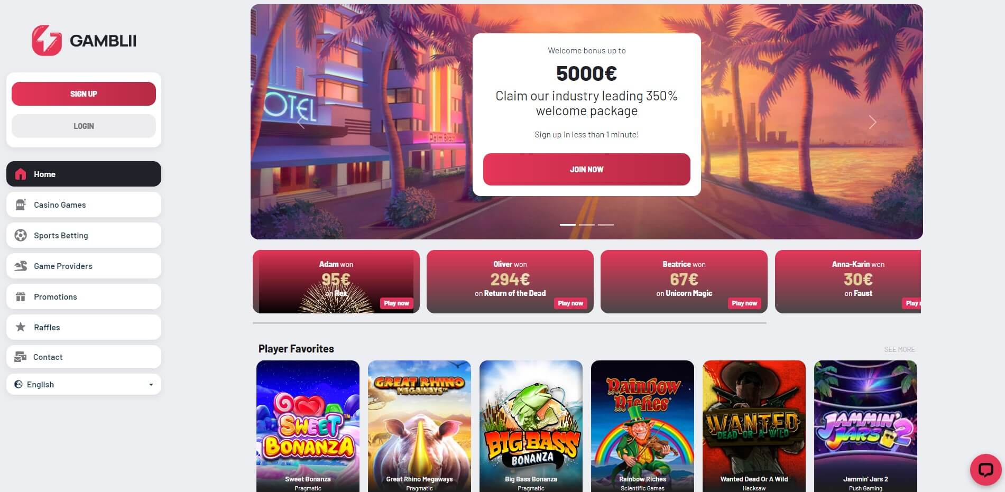
Task: Click SEE MORE next to Player Favorites
Action: coord(899,349)
